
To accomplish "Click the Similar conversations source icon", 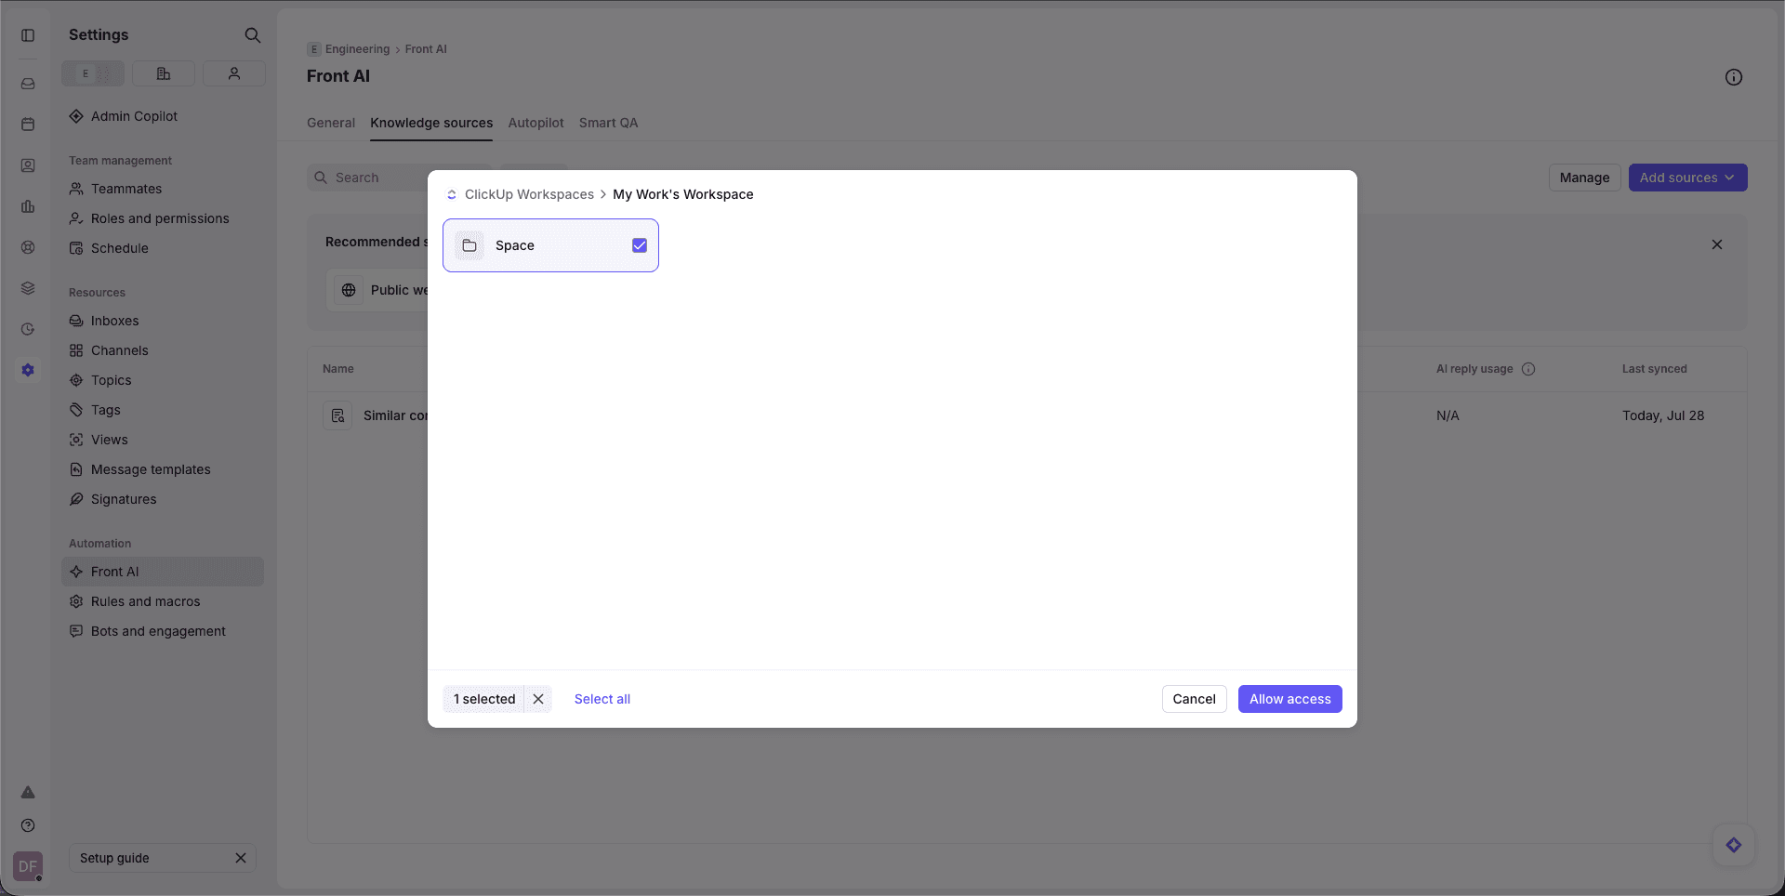I will pyautogui.click(x=337, y=415).
